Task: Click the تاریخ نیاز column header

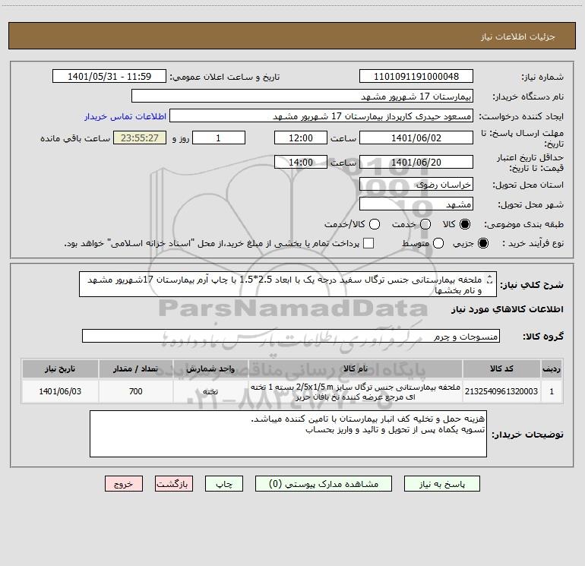Action: pos(60,368)
